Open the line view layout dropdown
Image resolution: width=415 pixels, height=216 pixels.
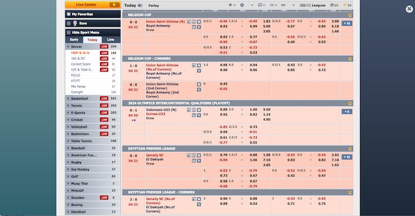pos(273,5)
